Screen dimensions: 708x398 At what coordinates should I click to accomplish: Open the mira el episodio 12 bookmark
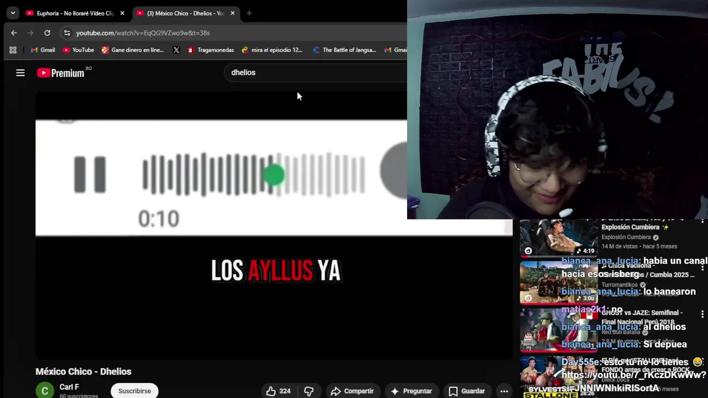click(272, 50)
